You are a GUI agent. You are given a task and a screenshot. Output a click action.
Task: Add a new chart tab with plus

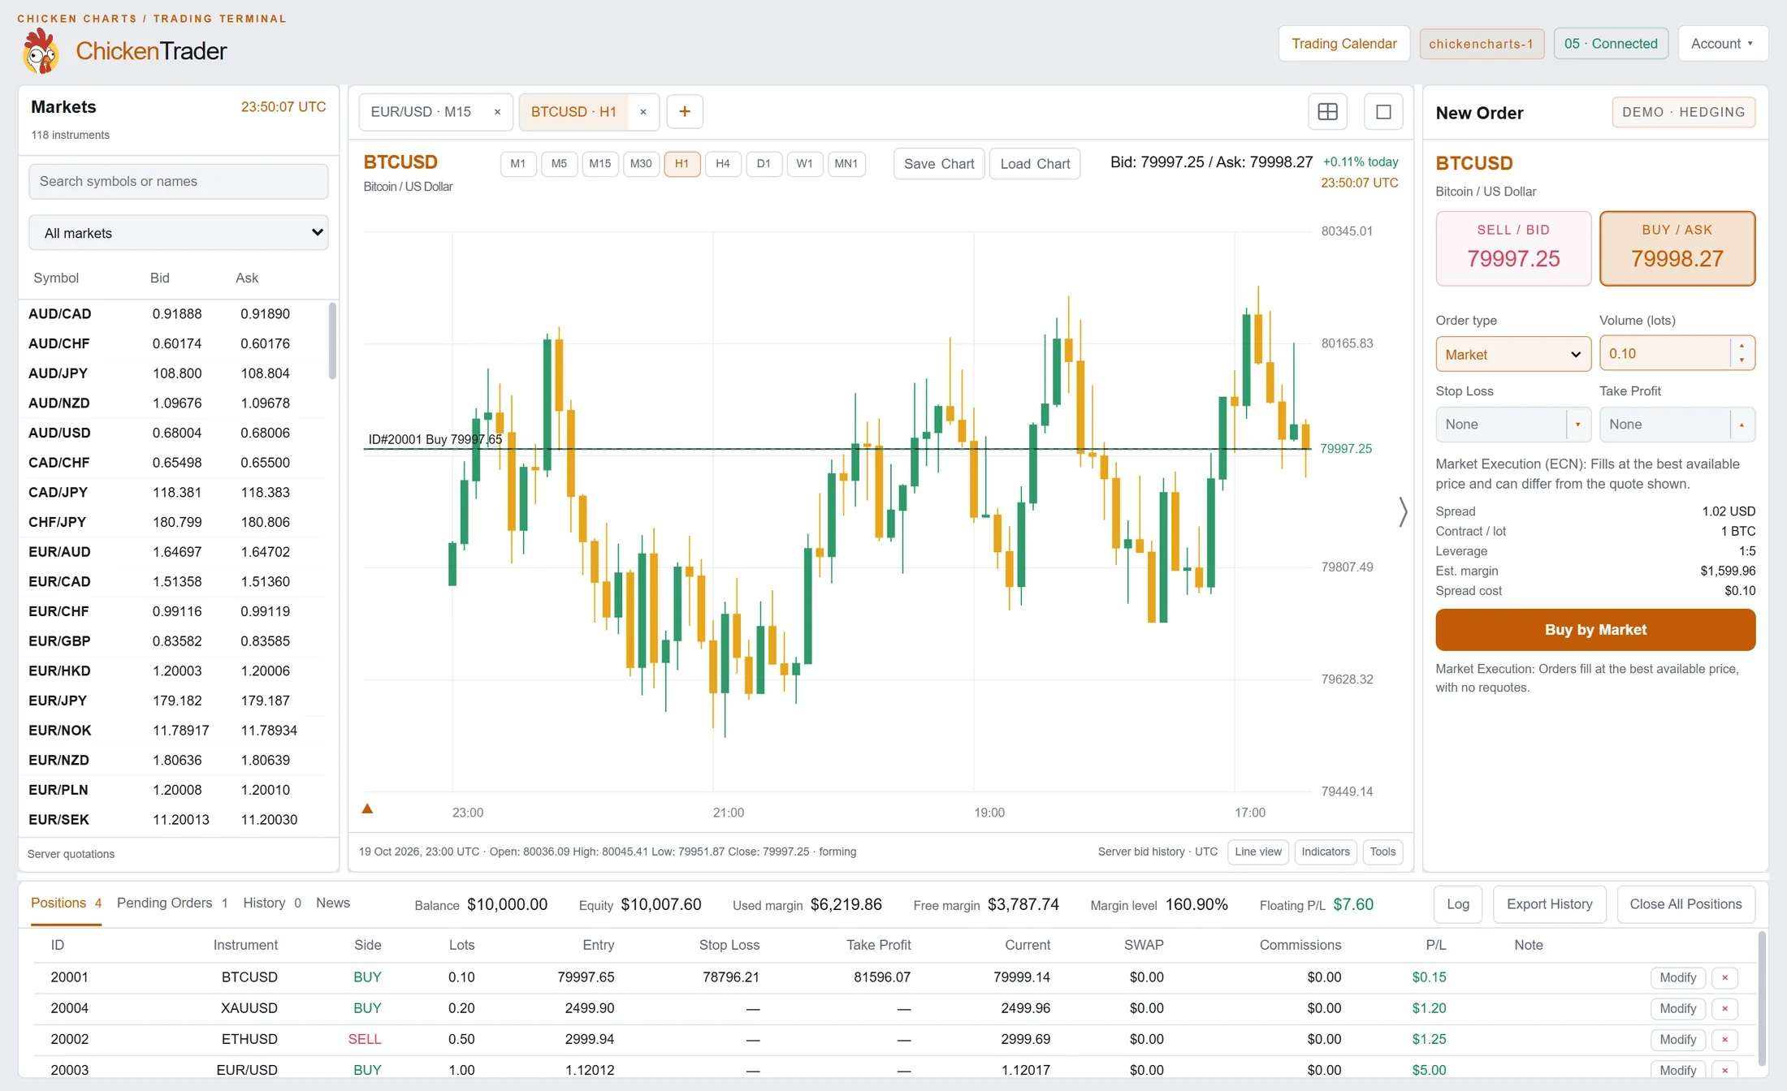(x=685, y=112)
